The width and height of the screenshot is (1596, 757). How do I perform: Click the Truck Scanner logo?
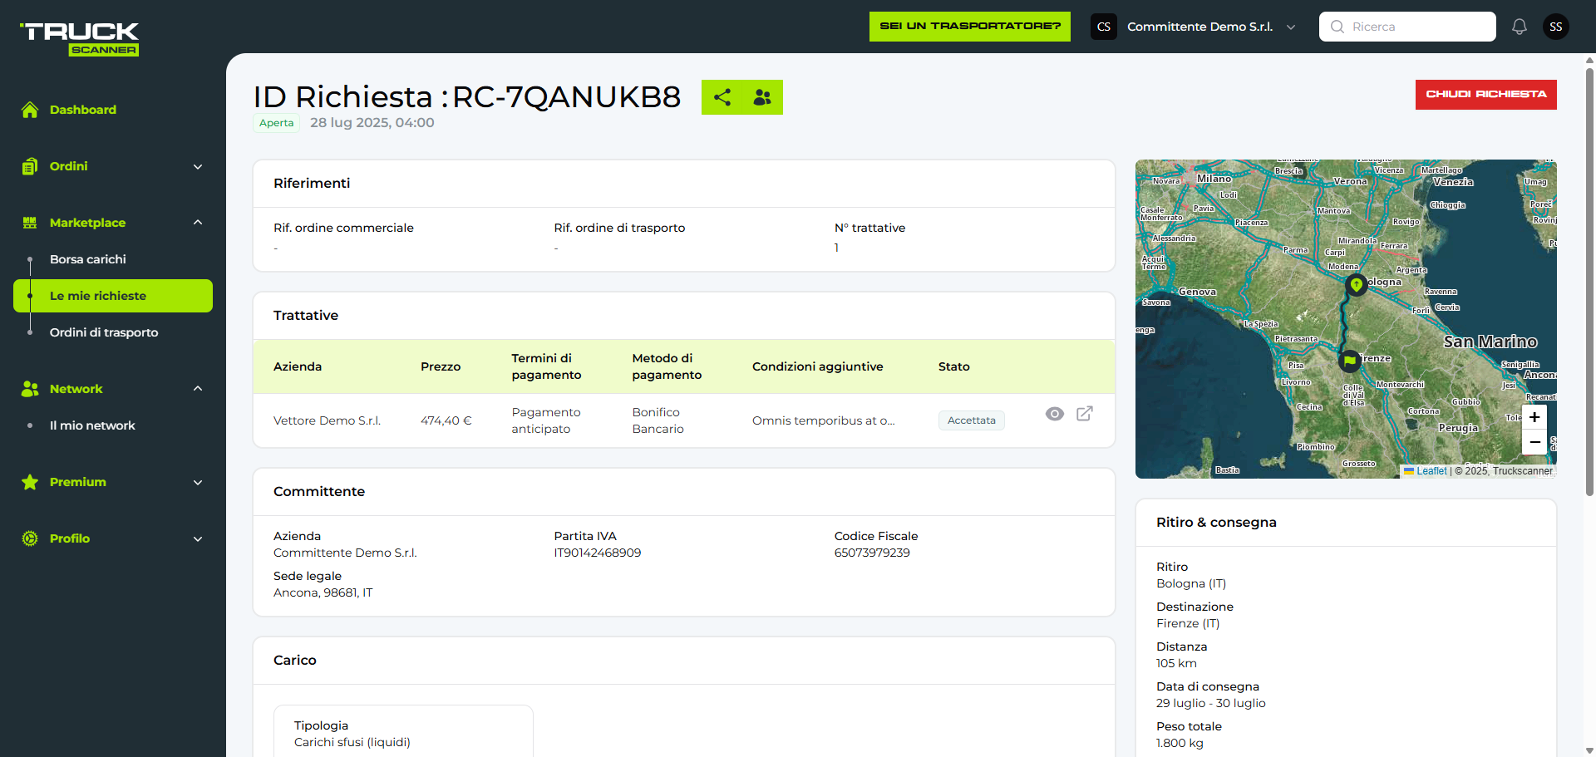80,38
